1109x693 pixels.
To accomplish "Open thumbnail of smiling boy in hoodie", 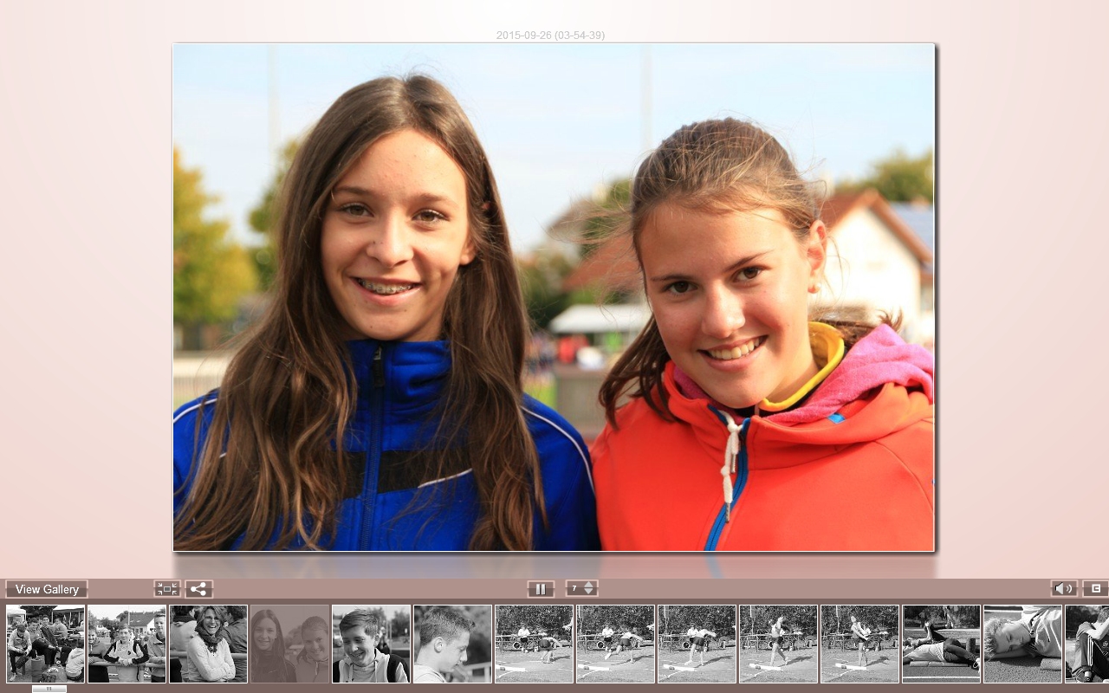I will click(x=371, y=644).
